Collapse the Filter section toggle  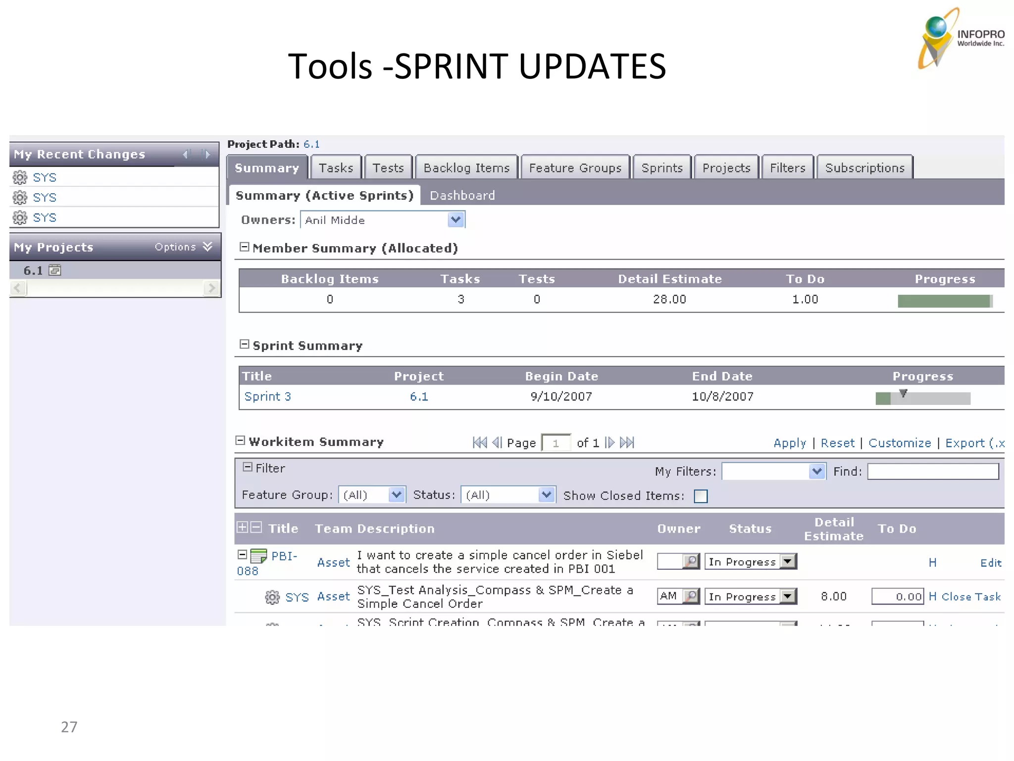click(x=248, y=467)
